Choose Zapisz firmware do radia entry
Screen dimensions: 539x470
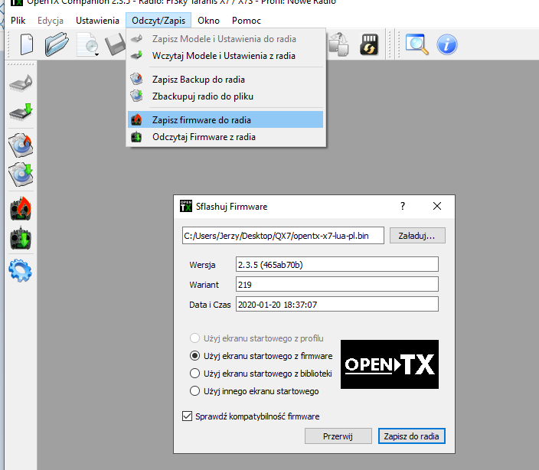225,120
